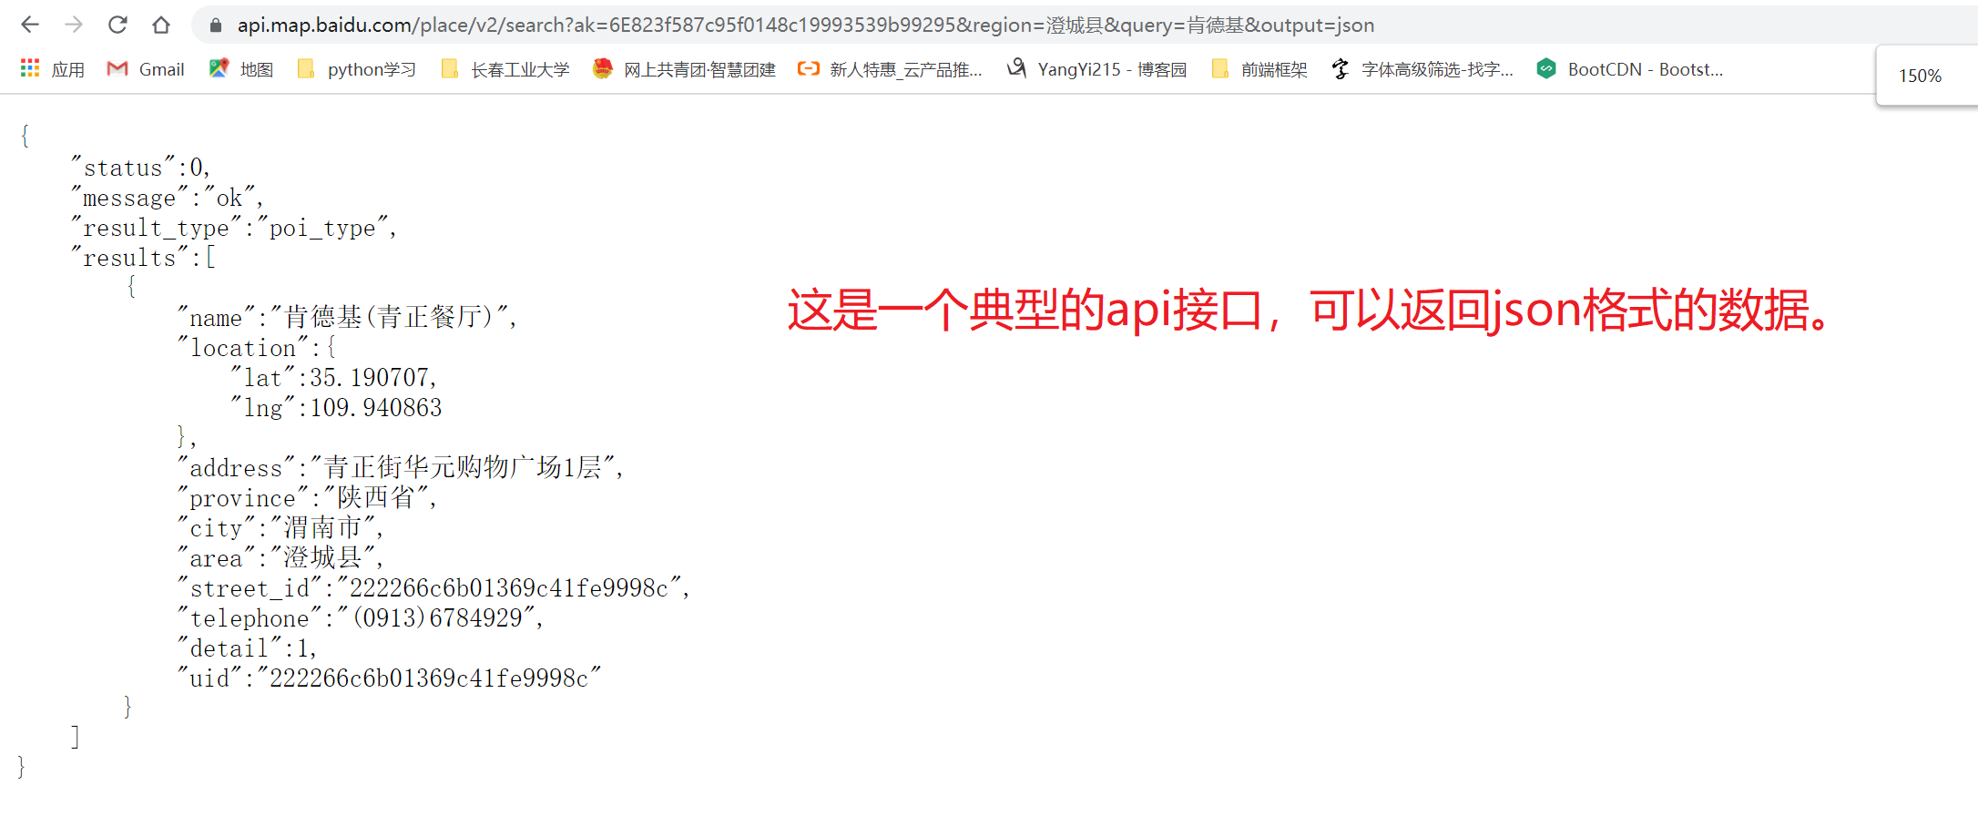Viewport: 1978px width, 826px height.
Task: View site security lock information
Action: pyautogui.click(x=216, y=25)
